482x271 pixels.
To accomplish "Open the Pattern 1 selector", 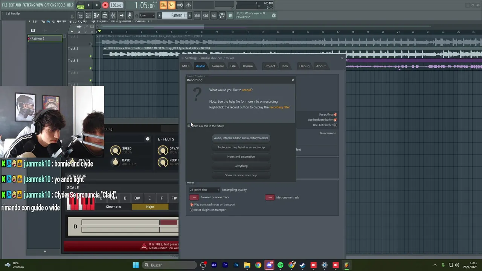I will [x=175, y=15].
